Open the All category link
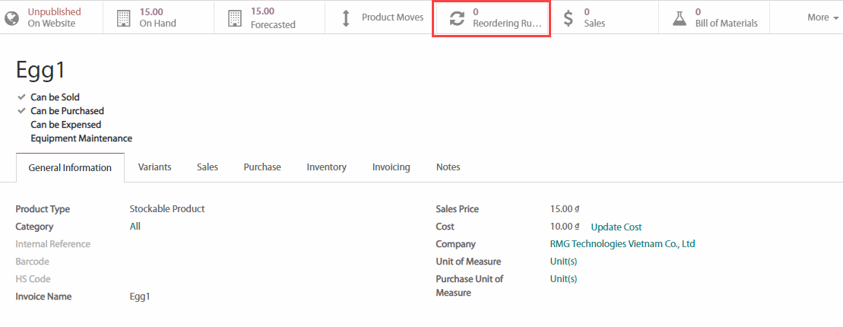Image resolution: width=843 pixels, height=327 pixels. [x=135, y=227]
